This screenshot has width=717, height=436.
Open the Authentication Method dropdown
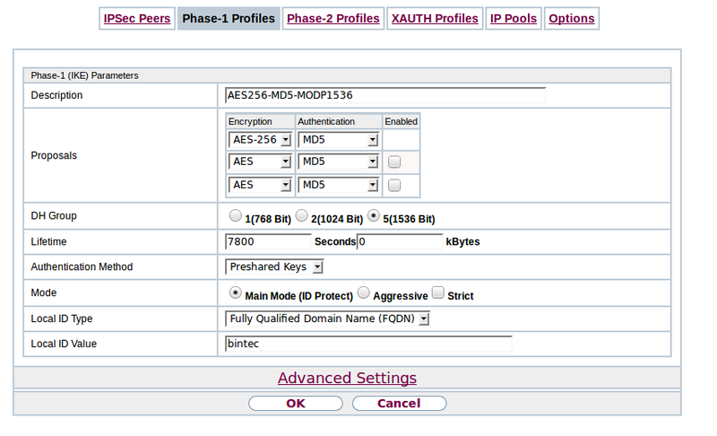(274, 267)
